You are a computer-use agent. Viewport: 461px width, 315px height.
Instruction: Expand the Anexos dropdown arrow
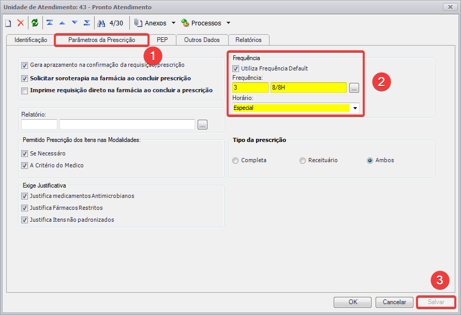(173, 23)
